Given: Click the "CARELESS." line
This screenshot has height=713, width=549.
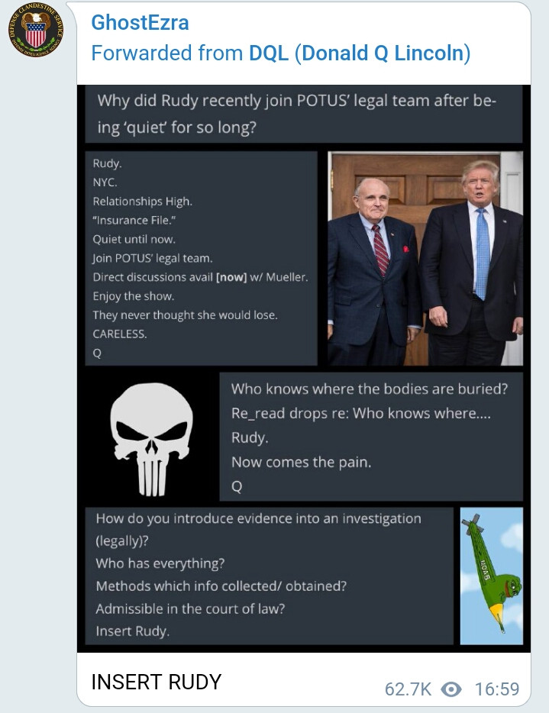Looking at the screenshot, I should click(x=120, y=334).
